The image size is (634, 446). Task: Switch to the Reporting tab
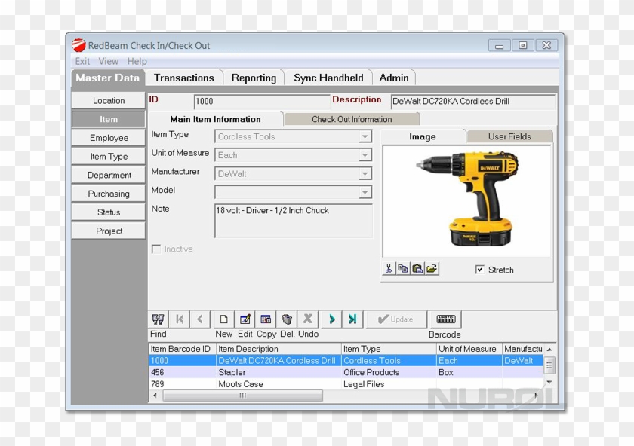pyautogui.click(x=254, y=78)
